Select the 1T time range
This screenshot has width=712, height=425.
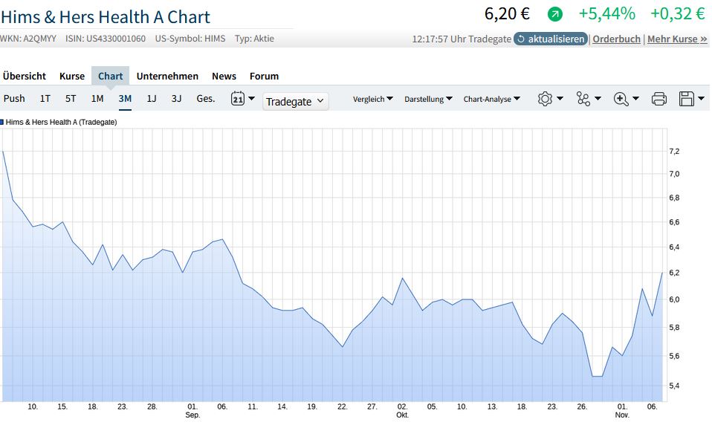(x=45, y=99)
